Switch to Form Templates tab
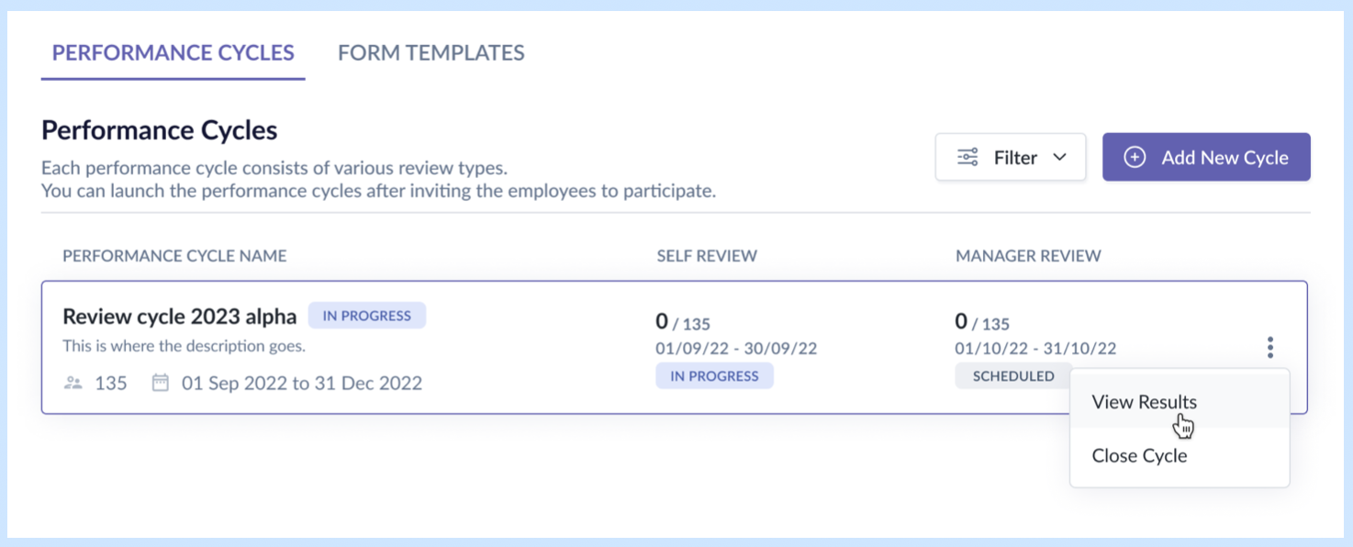This screenshot has width=1353, height=547. 430,53
